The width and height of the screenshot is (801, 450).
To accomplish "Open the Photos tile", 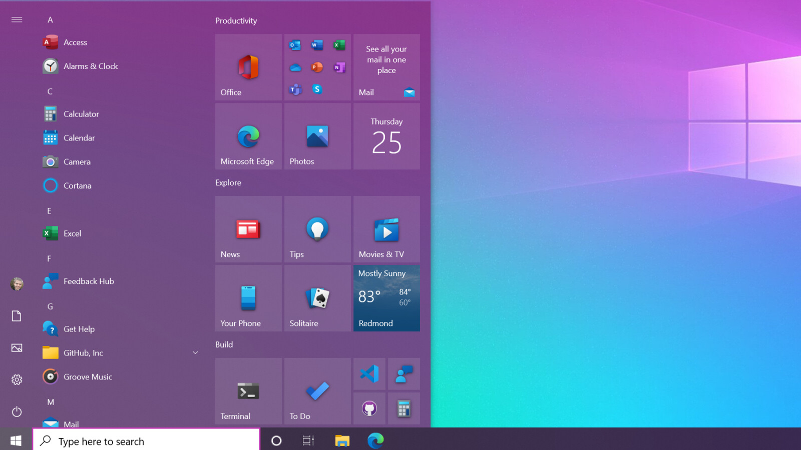I will click(x=317, y=136).
